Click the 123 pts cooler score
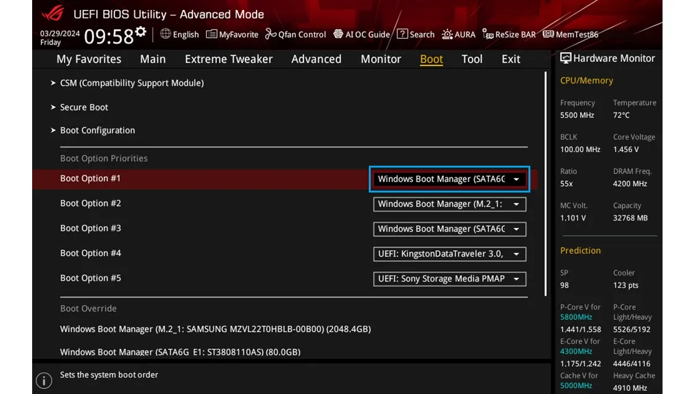This screenshot has width=699, height=394. point(625,285)
